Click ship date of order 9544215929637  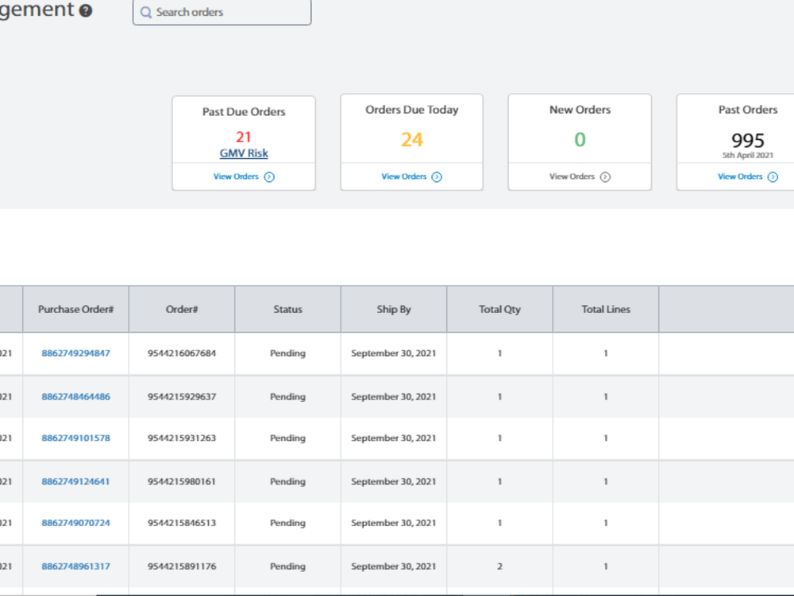pyautogui.click(x=394, y=397)
